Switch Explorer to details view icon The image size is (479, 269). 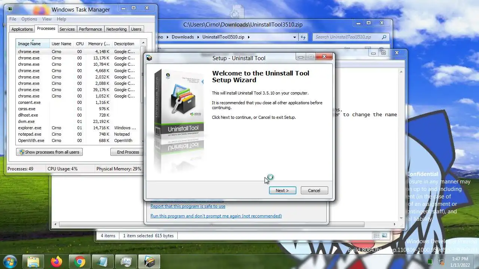pyautogui.click(x=376, y=236)
